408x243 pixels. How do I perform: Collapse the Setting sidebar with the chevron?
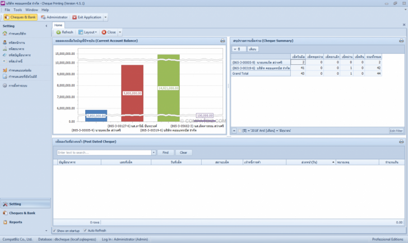pos(47,26)
